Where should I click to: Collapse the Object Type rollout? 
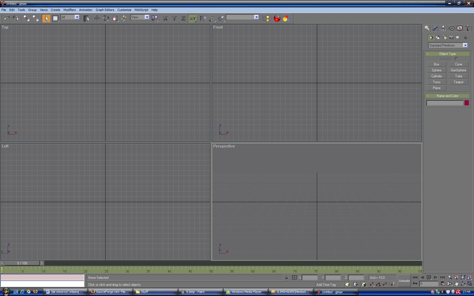(447, 54)
